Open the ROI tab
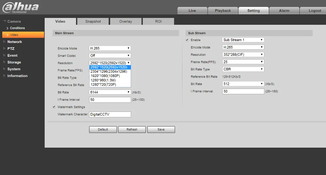Image resolution: width=326 pixels, height=175 pixels. coord(158,22)
